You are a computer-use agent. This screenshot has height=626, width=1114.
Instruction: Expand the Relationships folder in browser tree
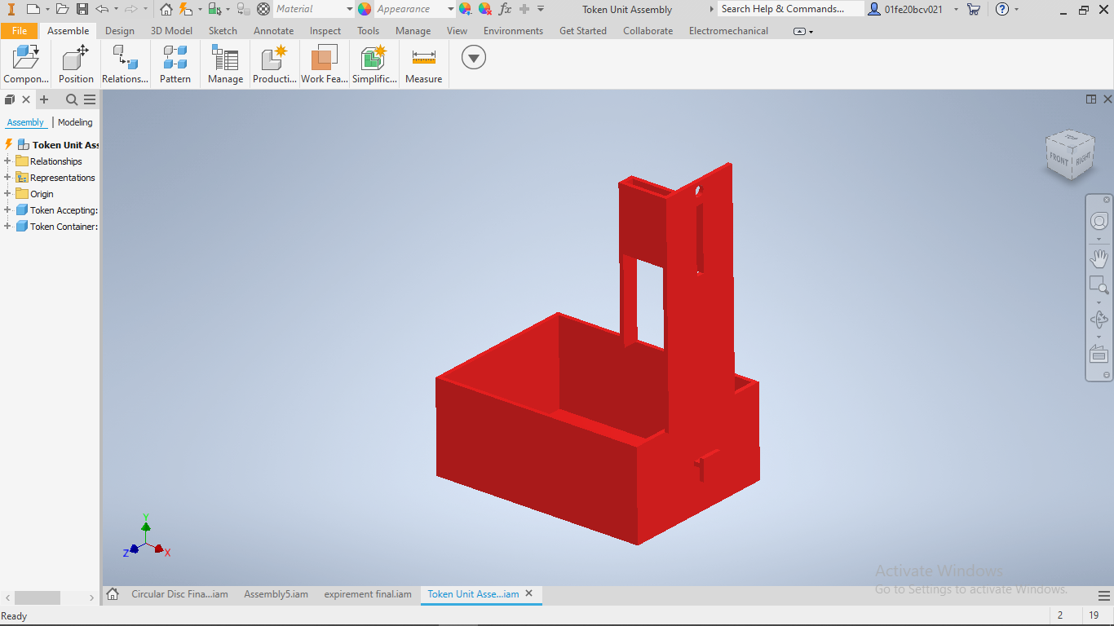7,161
